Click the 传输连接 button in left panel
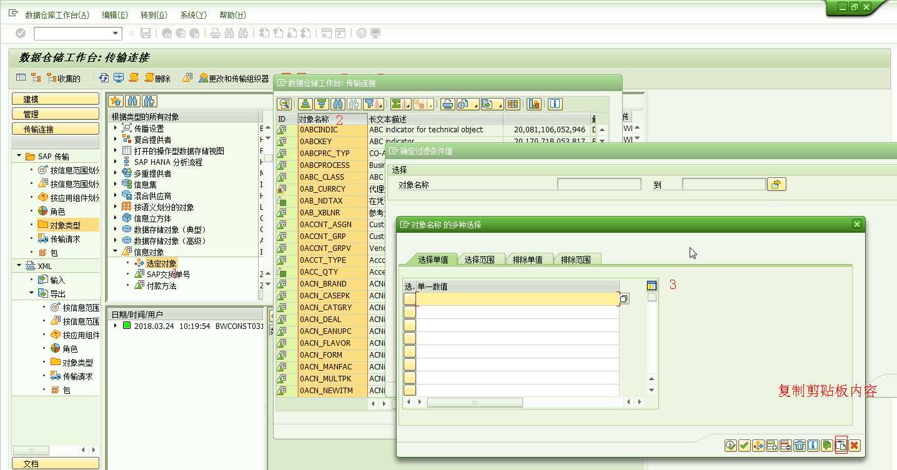This screenshot has width=897, height=470. (x=56, y=129)
